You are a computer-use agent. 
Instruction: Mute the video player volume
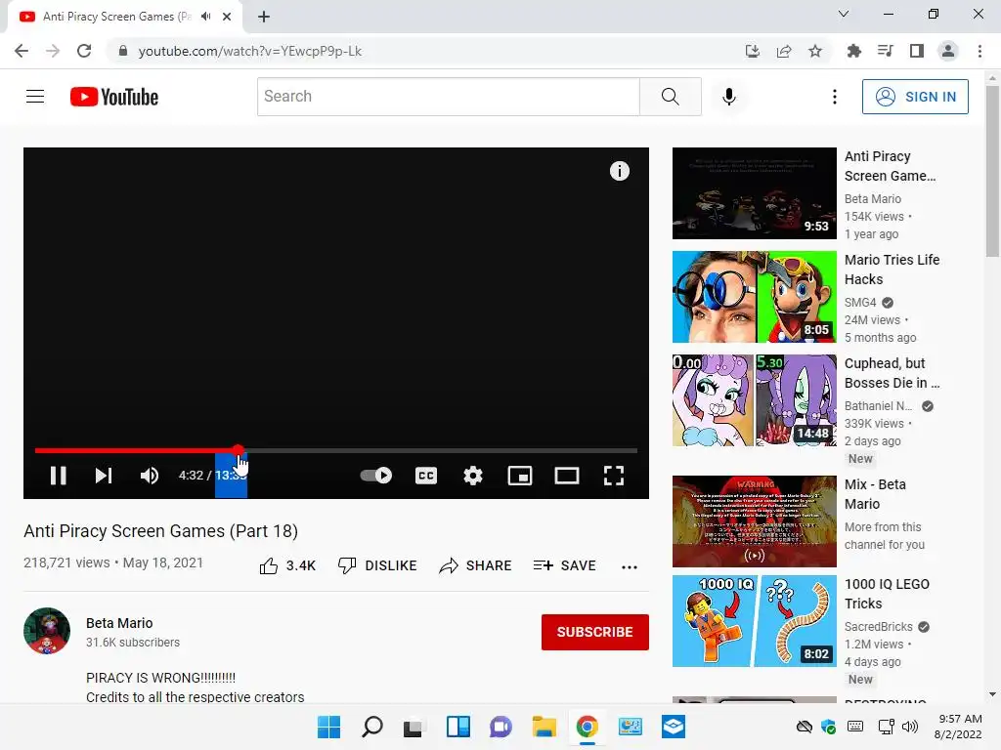[150, 476]
